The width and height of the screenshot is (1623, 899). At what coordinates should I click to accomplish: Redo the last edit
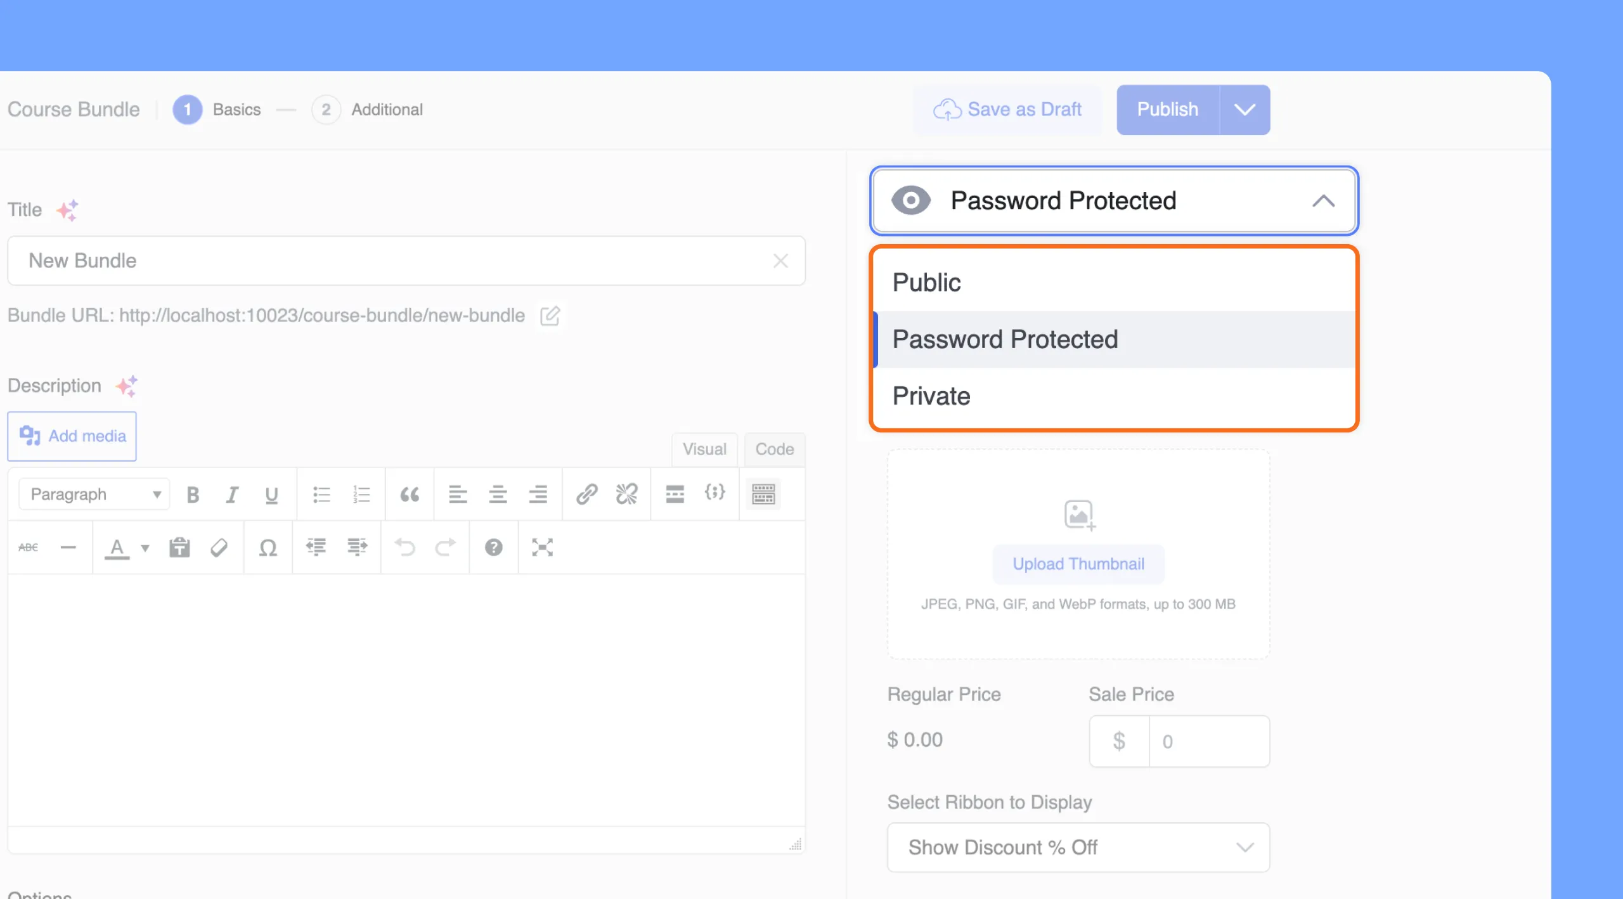[x=445, y=547]
